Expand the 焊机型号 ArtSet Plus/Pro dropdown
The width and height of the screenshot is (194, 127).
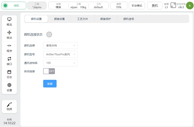[60, 54]
